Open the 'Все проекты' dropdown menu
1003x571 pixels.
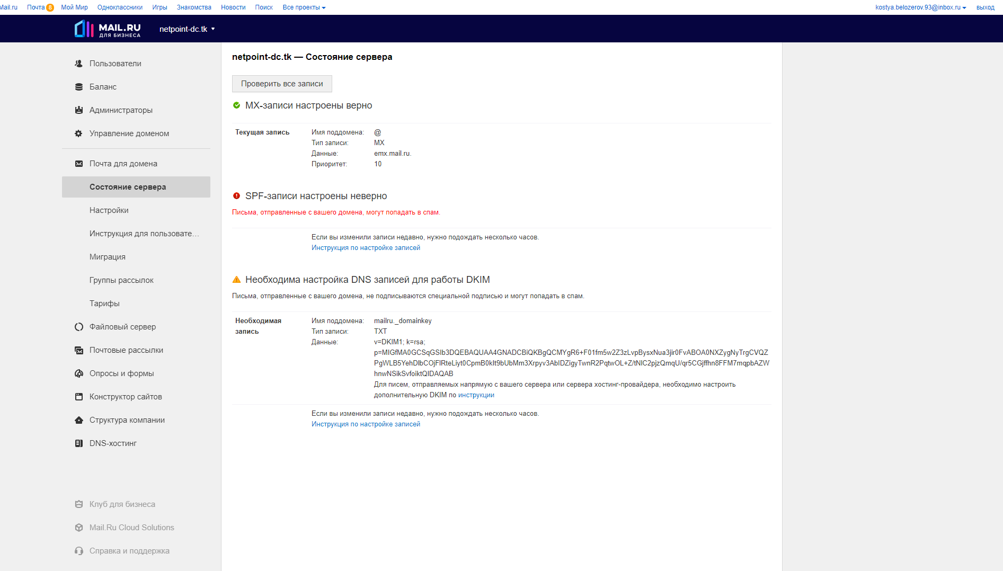[304, 7]
